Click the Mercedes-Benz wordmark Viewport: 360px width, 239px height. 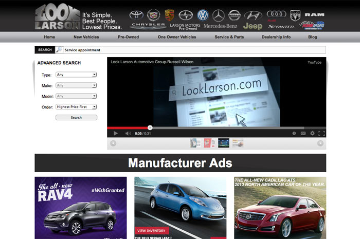(x=221, y=26)
